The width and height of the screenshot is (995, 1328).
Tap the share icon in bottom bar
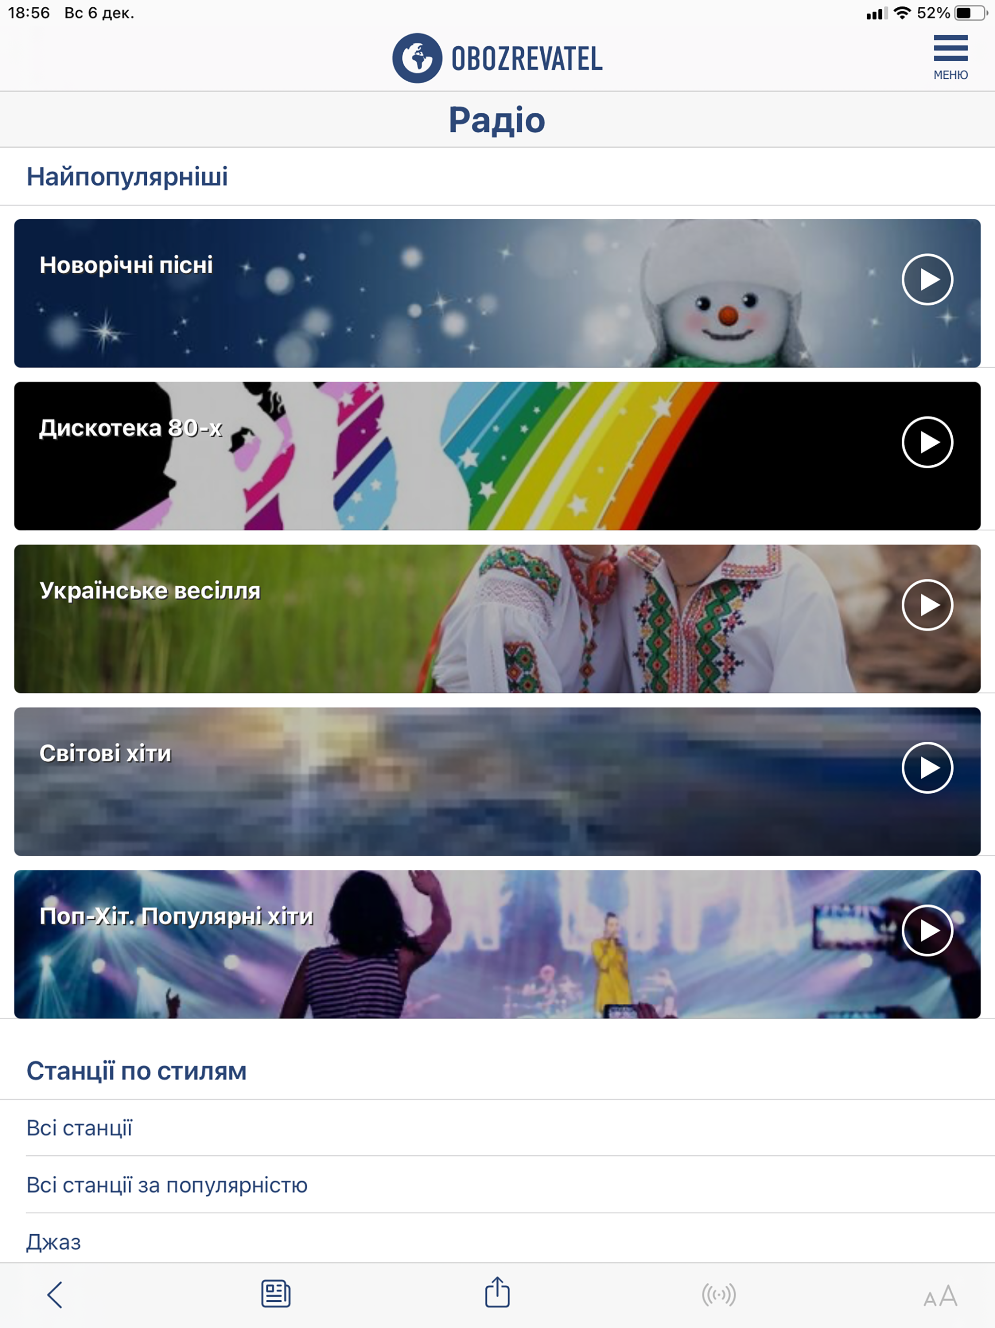(497, 1292)
